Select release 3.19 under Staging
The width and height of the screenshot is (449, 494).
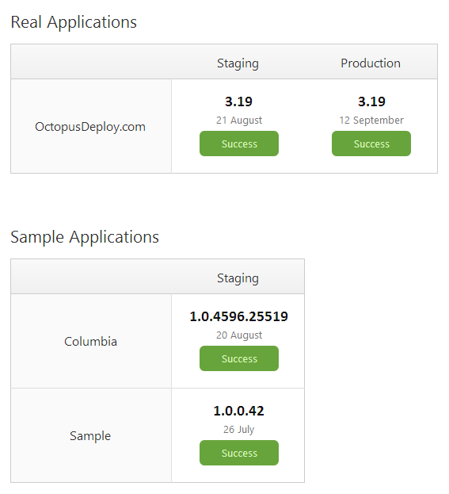coord(239,101)
